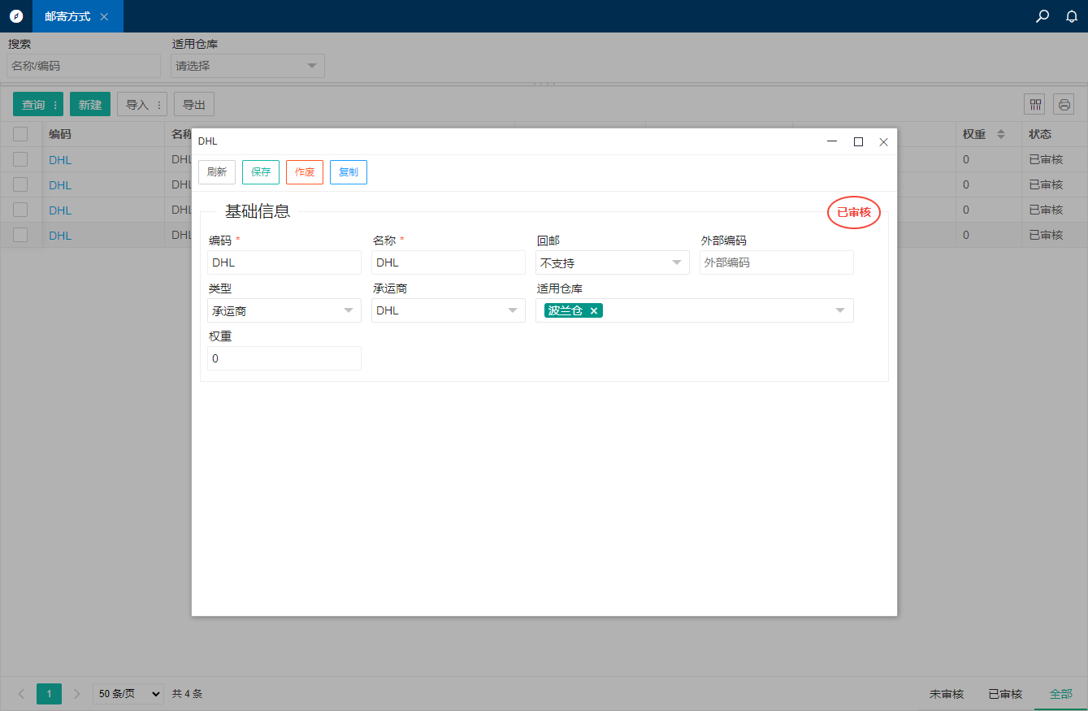Click the 外部编码 input field
The height and width of the screenshot is (711, 1088).
coord(776,262)
